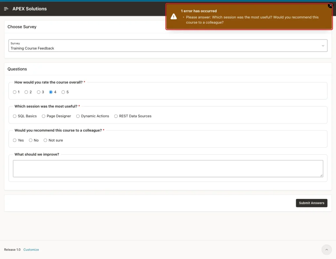Close the error notification
336x259 pixels.
pos(330,5)
